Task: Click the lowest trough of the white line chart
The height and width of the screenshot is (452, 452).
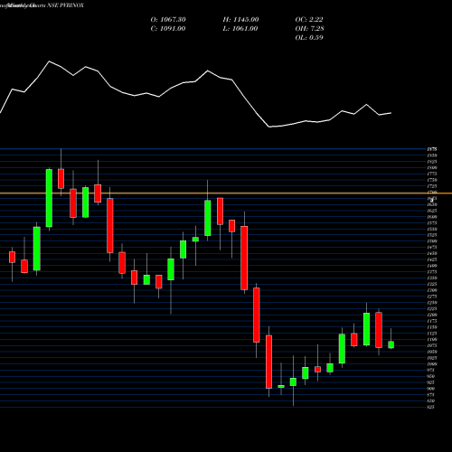Action: click(269, 127)
